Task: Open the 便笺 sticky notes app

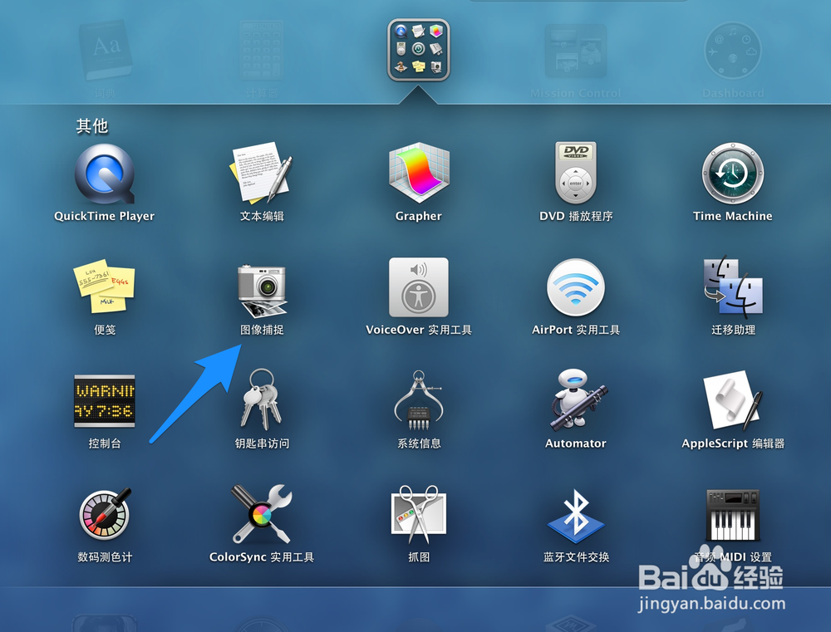Action: [105, 287]
